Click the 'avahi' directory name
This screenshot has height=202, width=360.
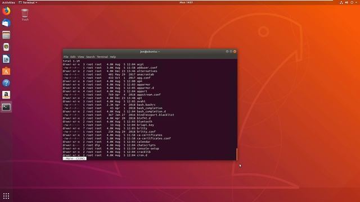coord(141,102)
